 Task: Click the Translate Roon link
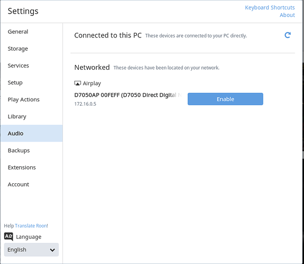[31, 225]
